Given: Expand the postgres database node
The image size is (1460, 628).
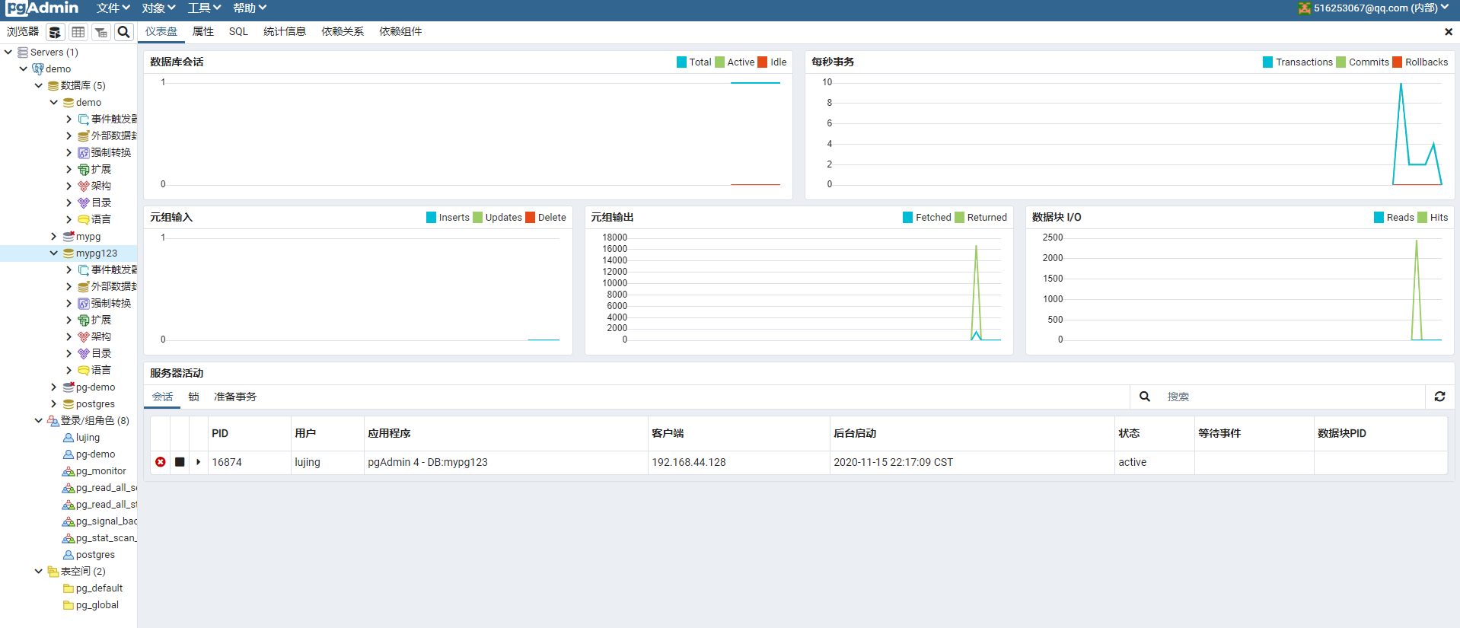Looking at the screenshot, I should 54,404.
